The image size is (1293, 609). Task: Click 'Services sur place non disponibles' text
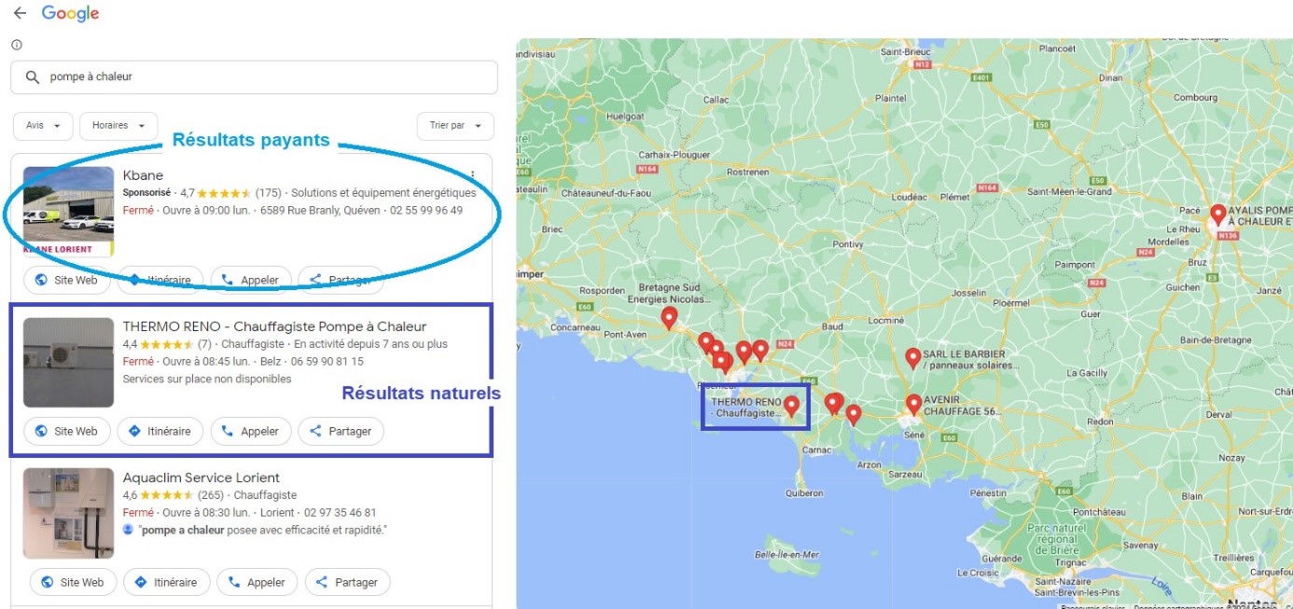(x=207, y=380)
